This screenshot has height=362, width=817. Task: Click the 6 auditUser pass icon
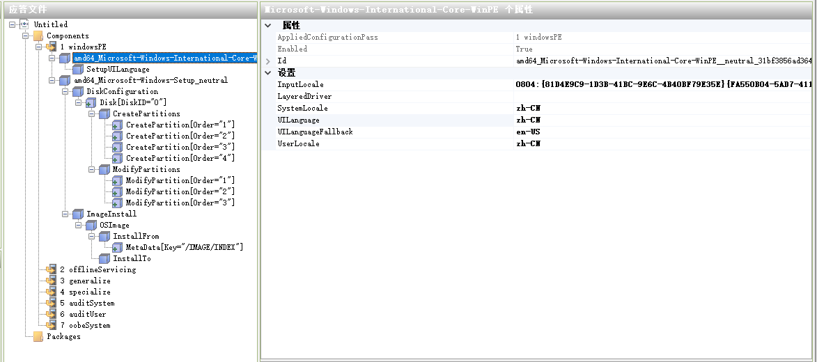point(51,314)
